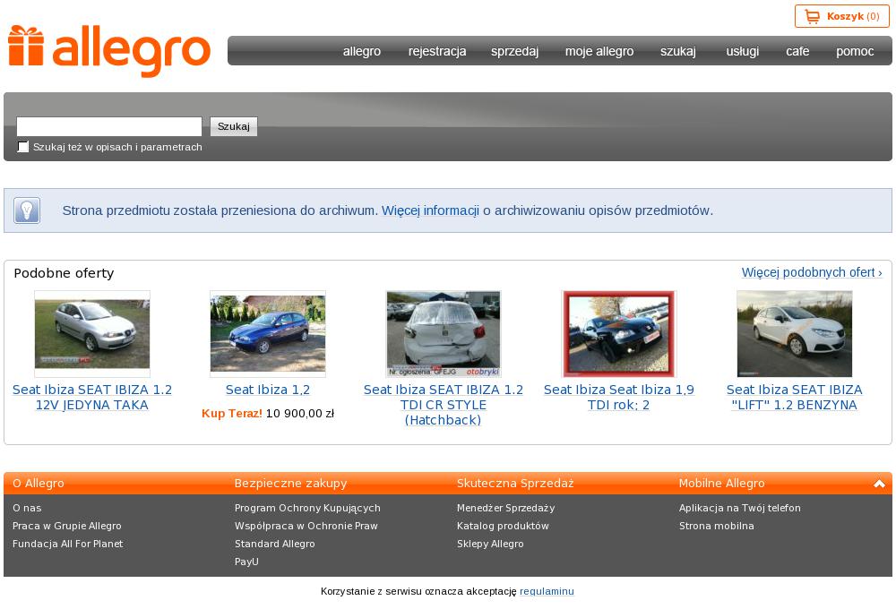Image resolution: width=896 pixels, height=609 pixels.
Task: Open 'Praca w Grupie Allegro' footer link
Action: tap(67, 526)
